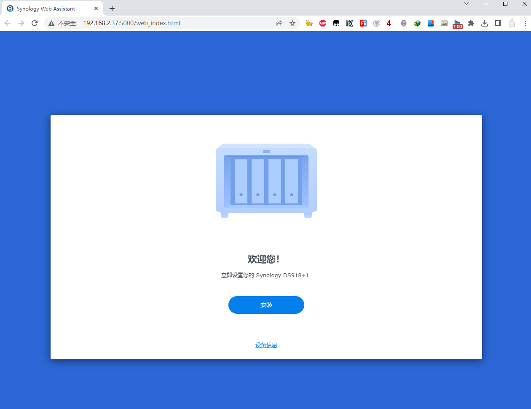Open the 设备信息 device info link
The image size is (531, 409).
click(266, 345)
